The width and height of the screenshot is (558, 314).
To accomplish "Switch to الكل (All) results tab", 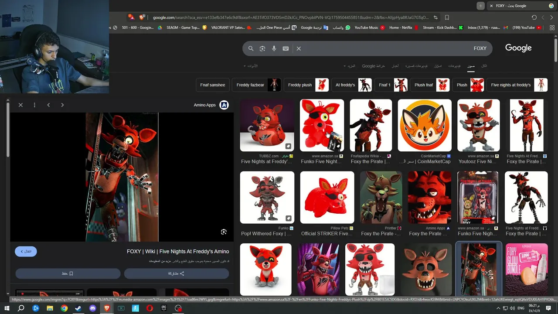I will pos(484,66).
